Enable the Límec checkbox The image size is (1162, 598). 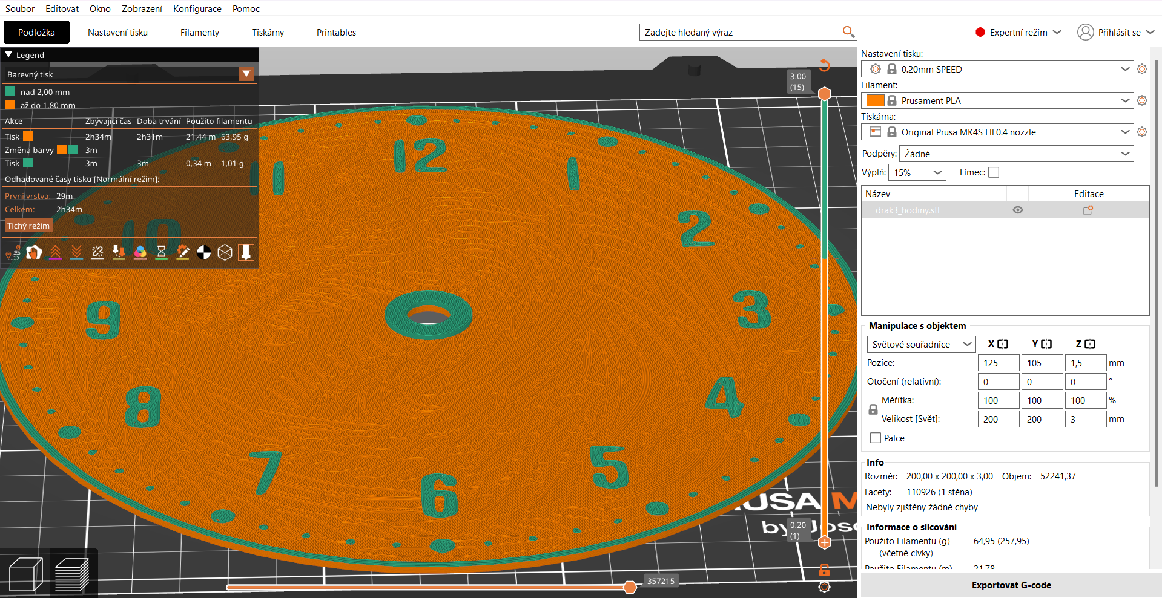tap(994, 172)
